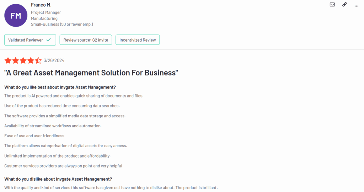Click the "What do you dislike" heading
The height and width of the screenshot is (192, 364).
pyautogui.click(x=58, y=179)
